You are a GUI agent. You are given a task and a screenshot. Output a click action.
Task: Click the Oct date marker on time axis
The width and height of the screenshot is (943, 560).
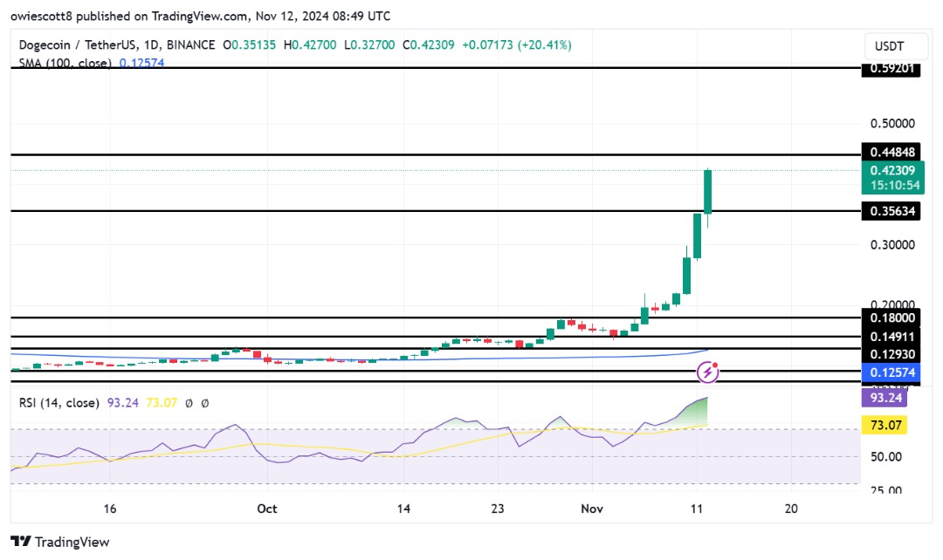click(267, 508)
